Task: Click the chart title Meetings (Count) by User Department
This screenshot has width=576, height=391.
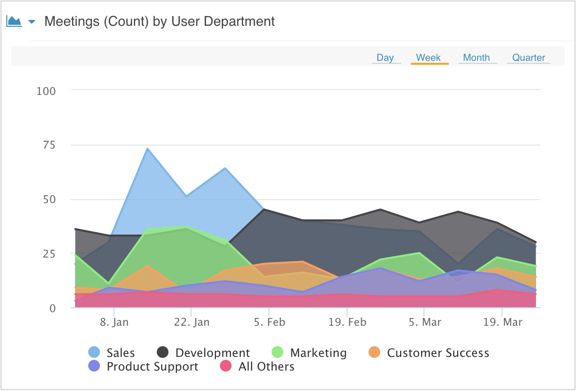Action: click(159, 21)
